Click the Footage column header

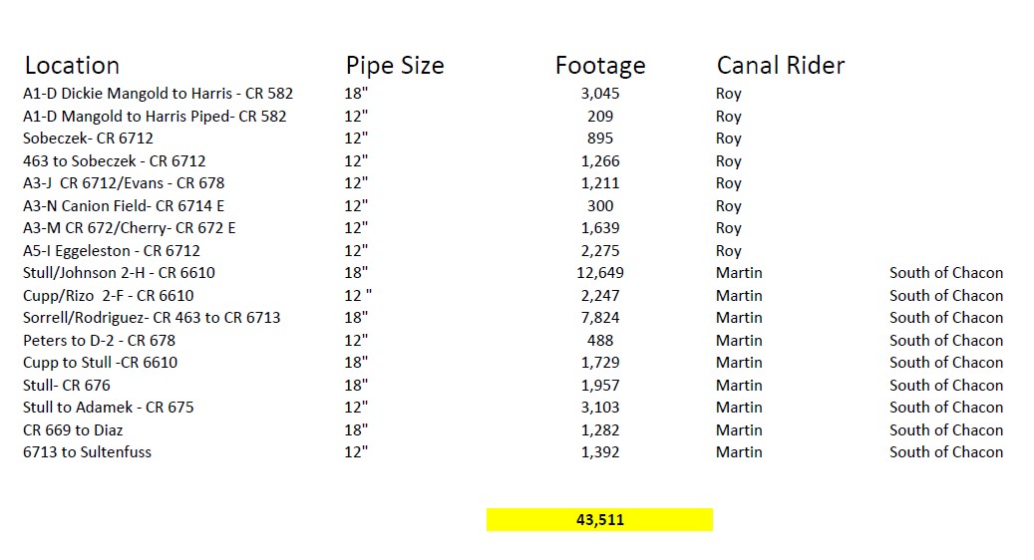tap(600, 66)
